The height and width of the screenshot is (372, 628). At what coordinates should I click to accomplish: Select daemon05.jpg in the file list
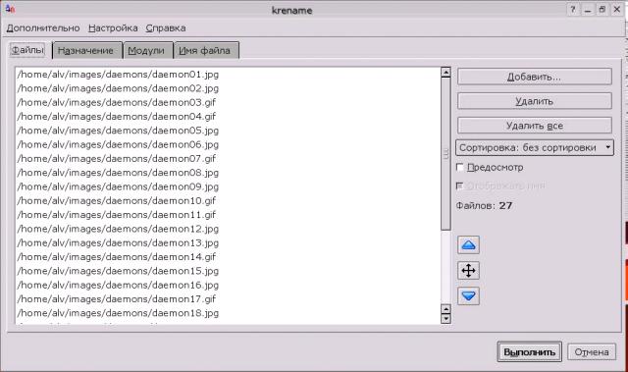pos(118,131)
